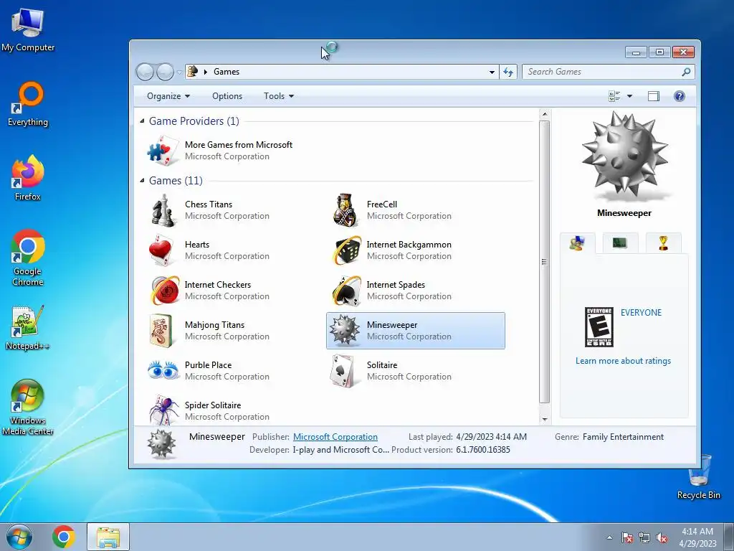Click the change view icon
This screenshot has height=551, width=734.
(614, 96)
